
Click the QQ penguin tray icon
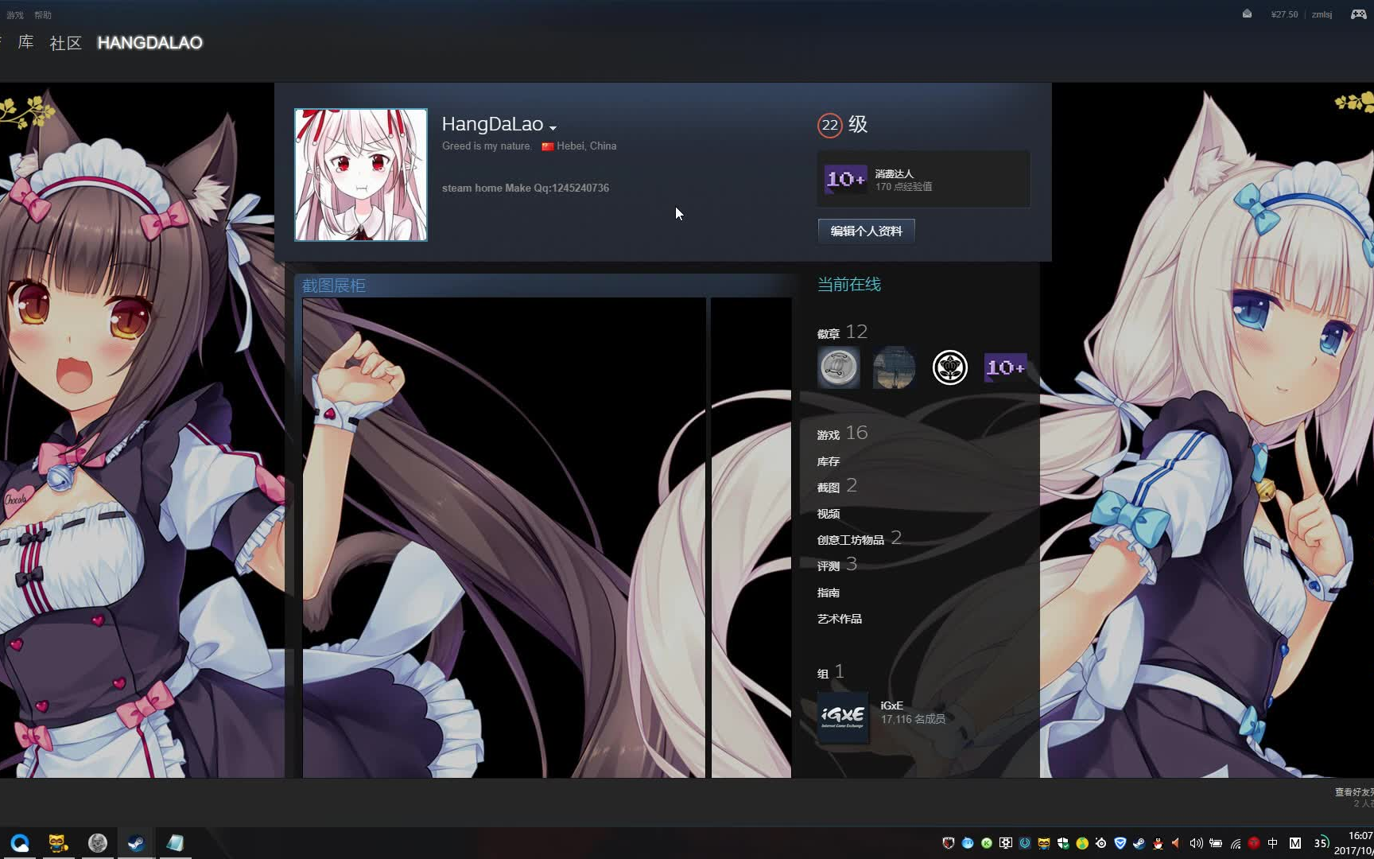[x=1158, y=843]
